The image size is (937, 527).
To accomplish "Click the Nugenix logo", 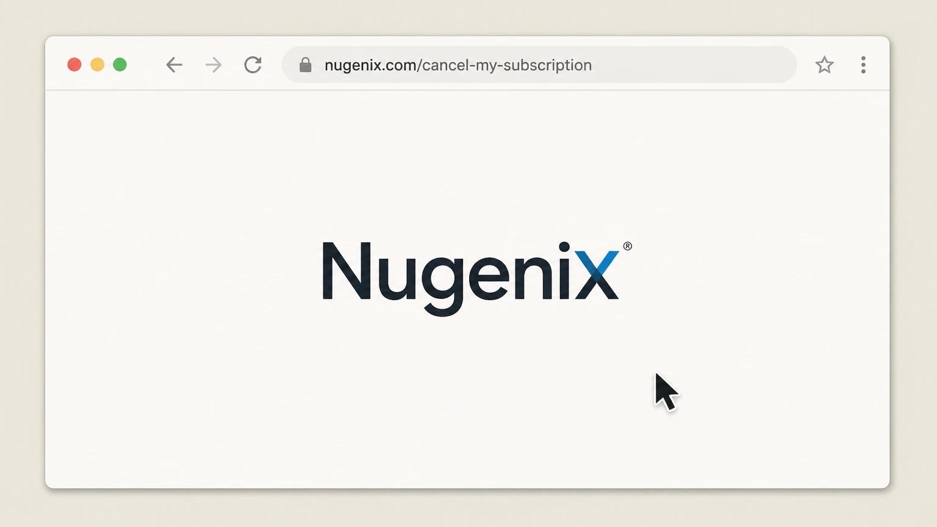I will point(477,278).
